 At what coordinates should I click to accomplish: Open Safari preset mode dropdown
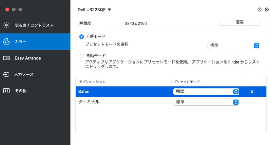[x=206, y=92]
